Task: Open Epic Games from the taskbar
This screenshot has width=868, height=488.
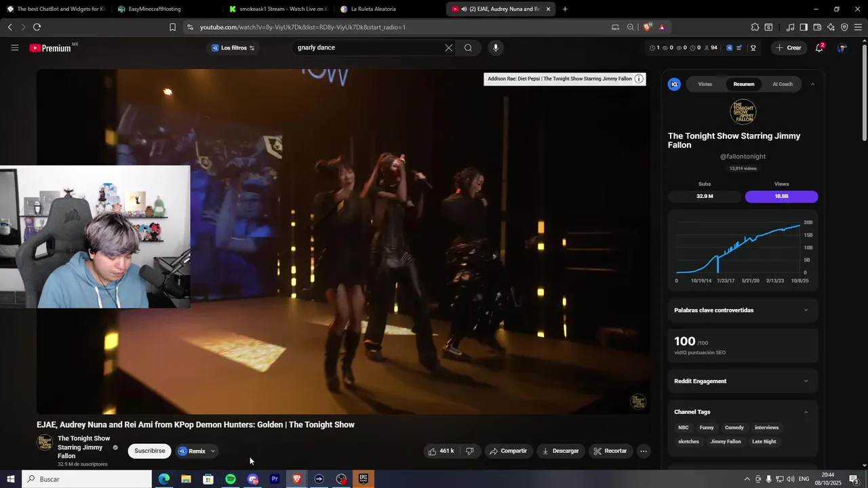Action: [x=363, y=479]
